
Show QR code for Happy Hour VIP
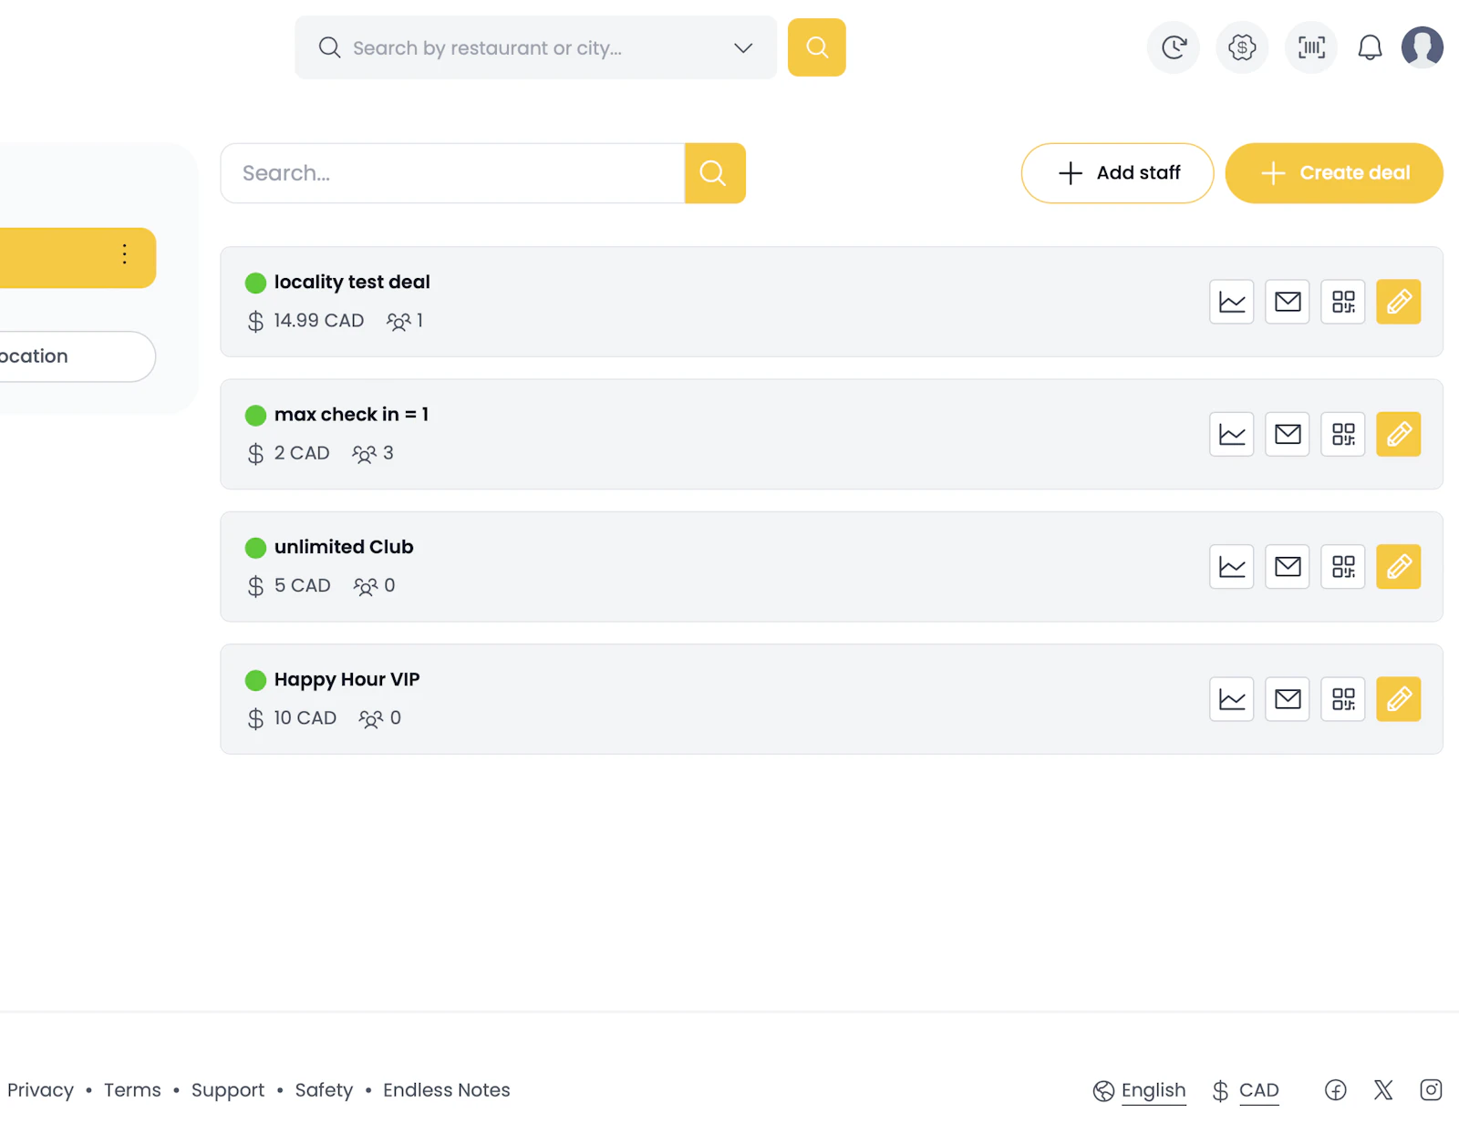[x=1342, y=699]
